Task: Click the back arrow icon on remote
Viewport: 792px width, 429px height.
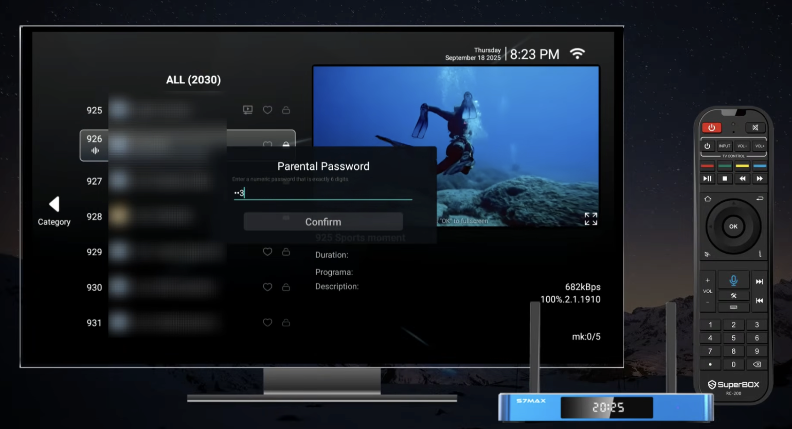Action: click(x=760, y=198)
